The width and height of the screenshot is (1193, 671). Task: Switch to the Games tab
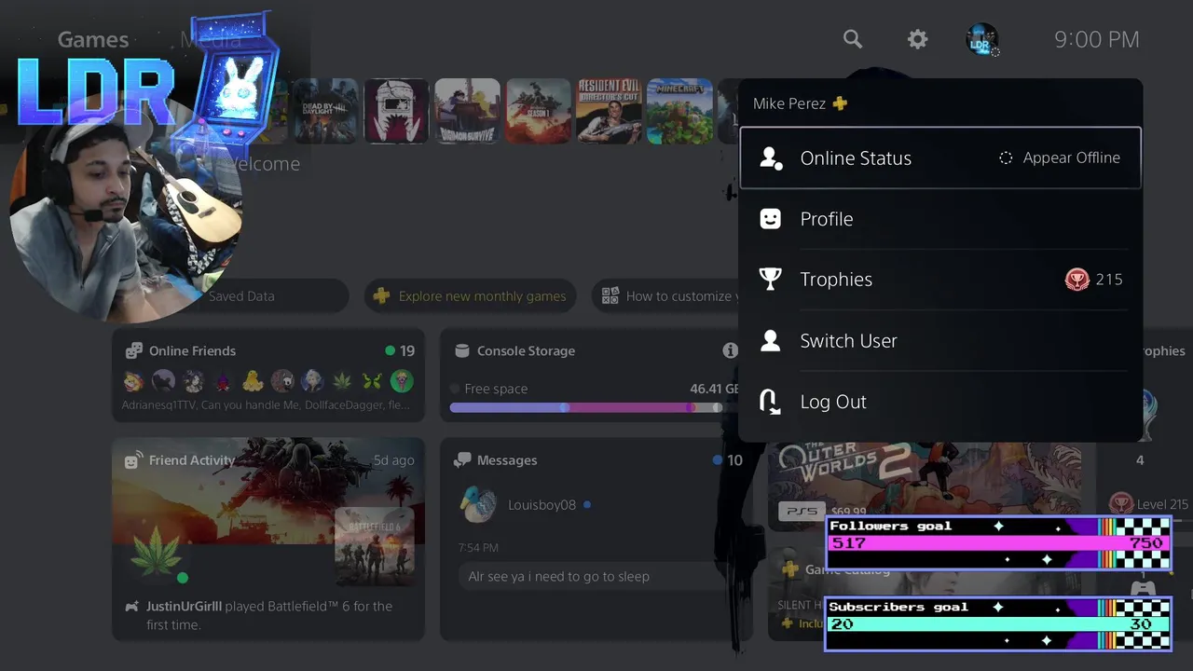pos(93,39)
